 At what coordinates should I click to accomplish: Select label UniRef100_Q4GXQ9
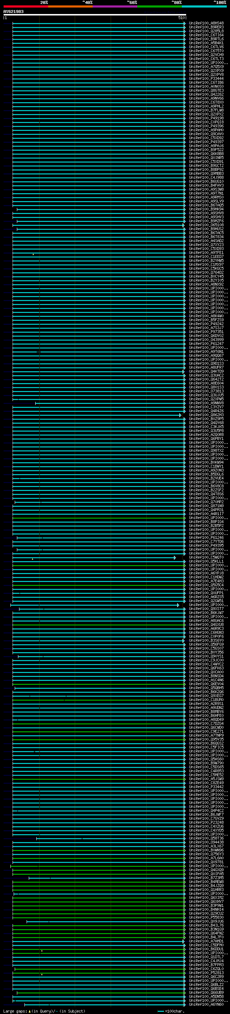[206, 870]
